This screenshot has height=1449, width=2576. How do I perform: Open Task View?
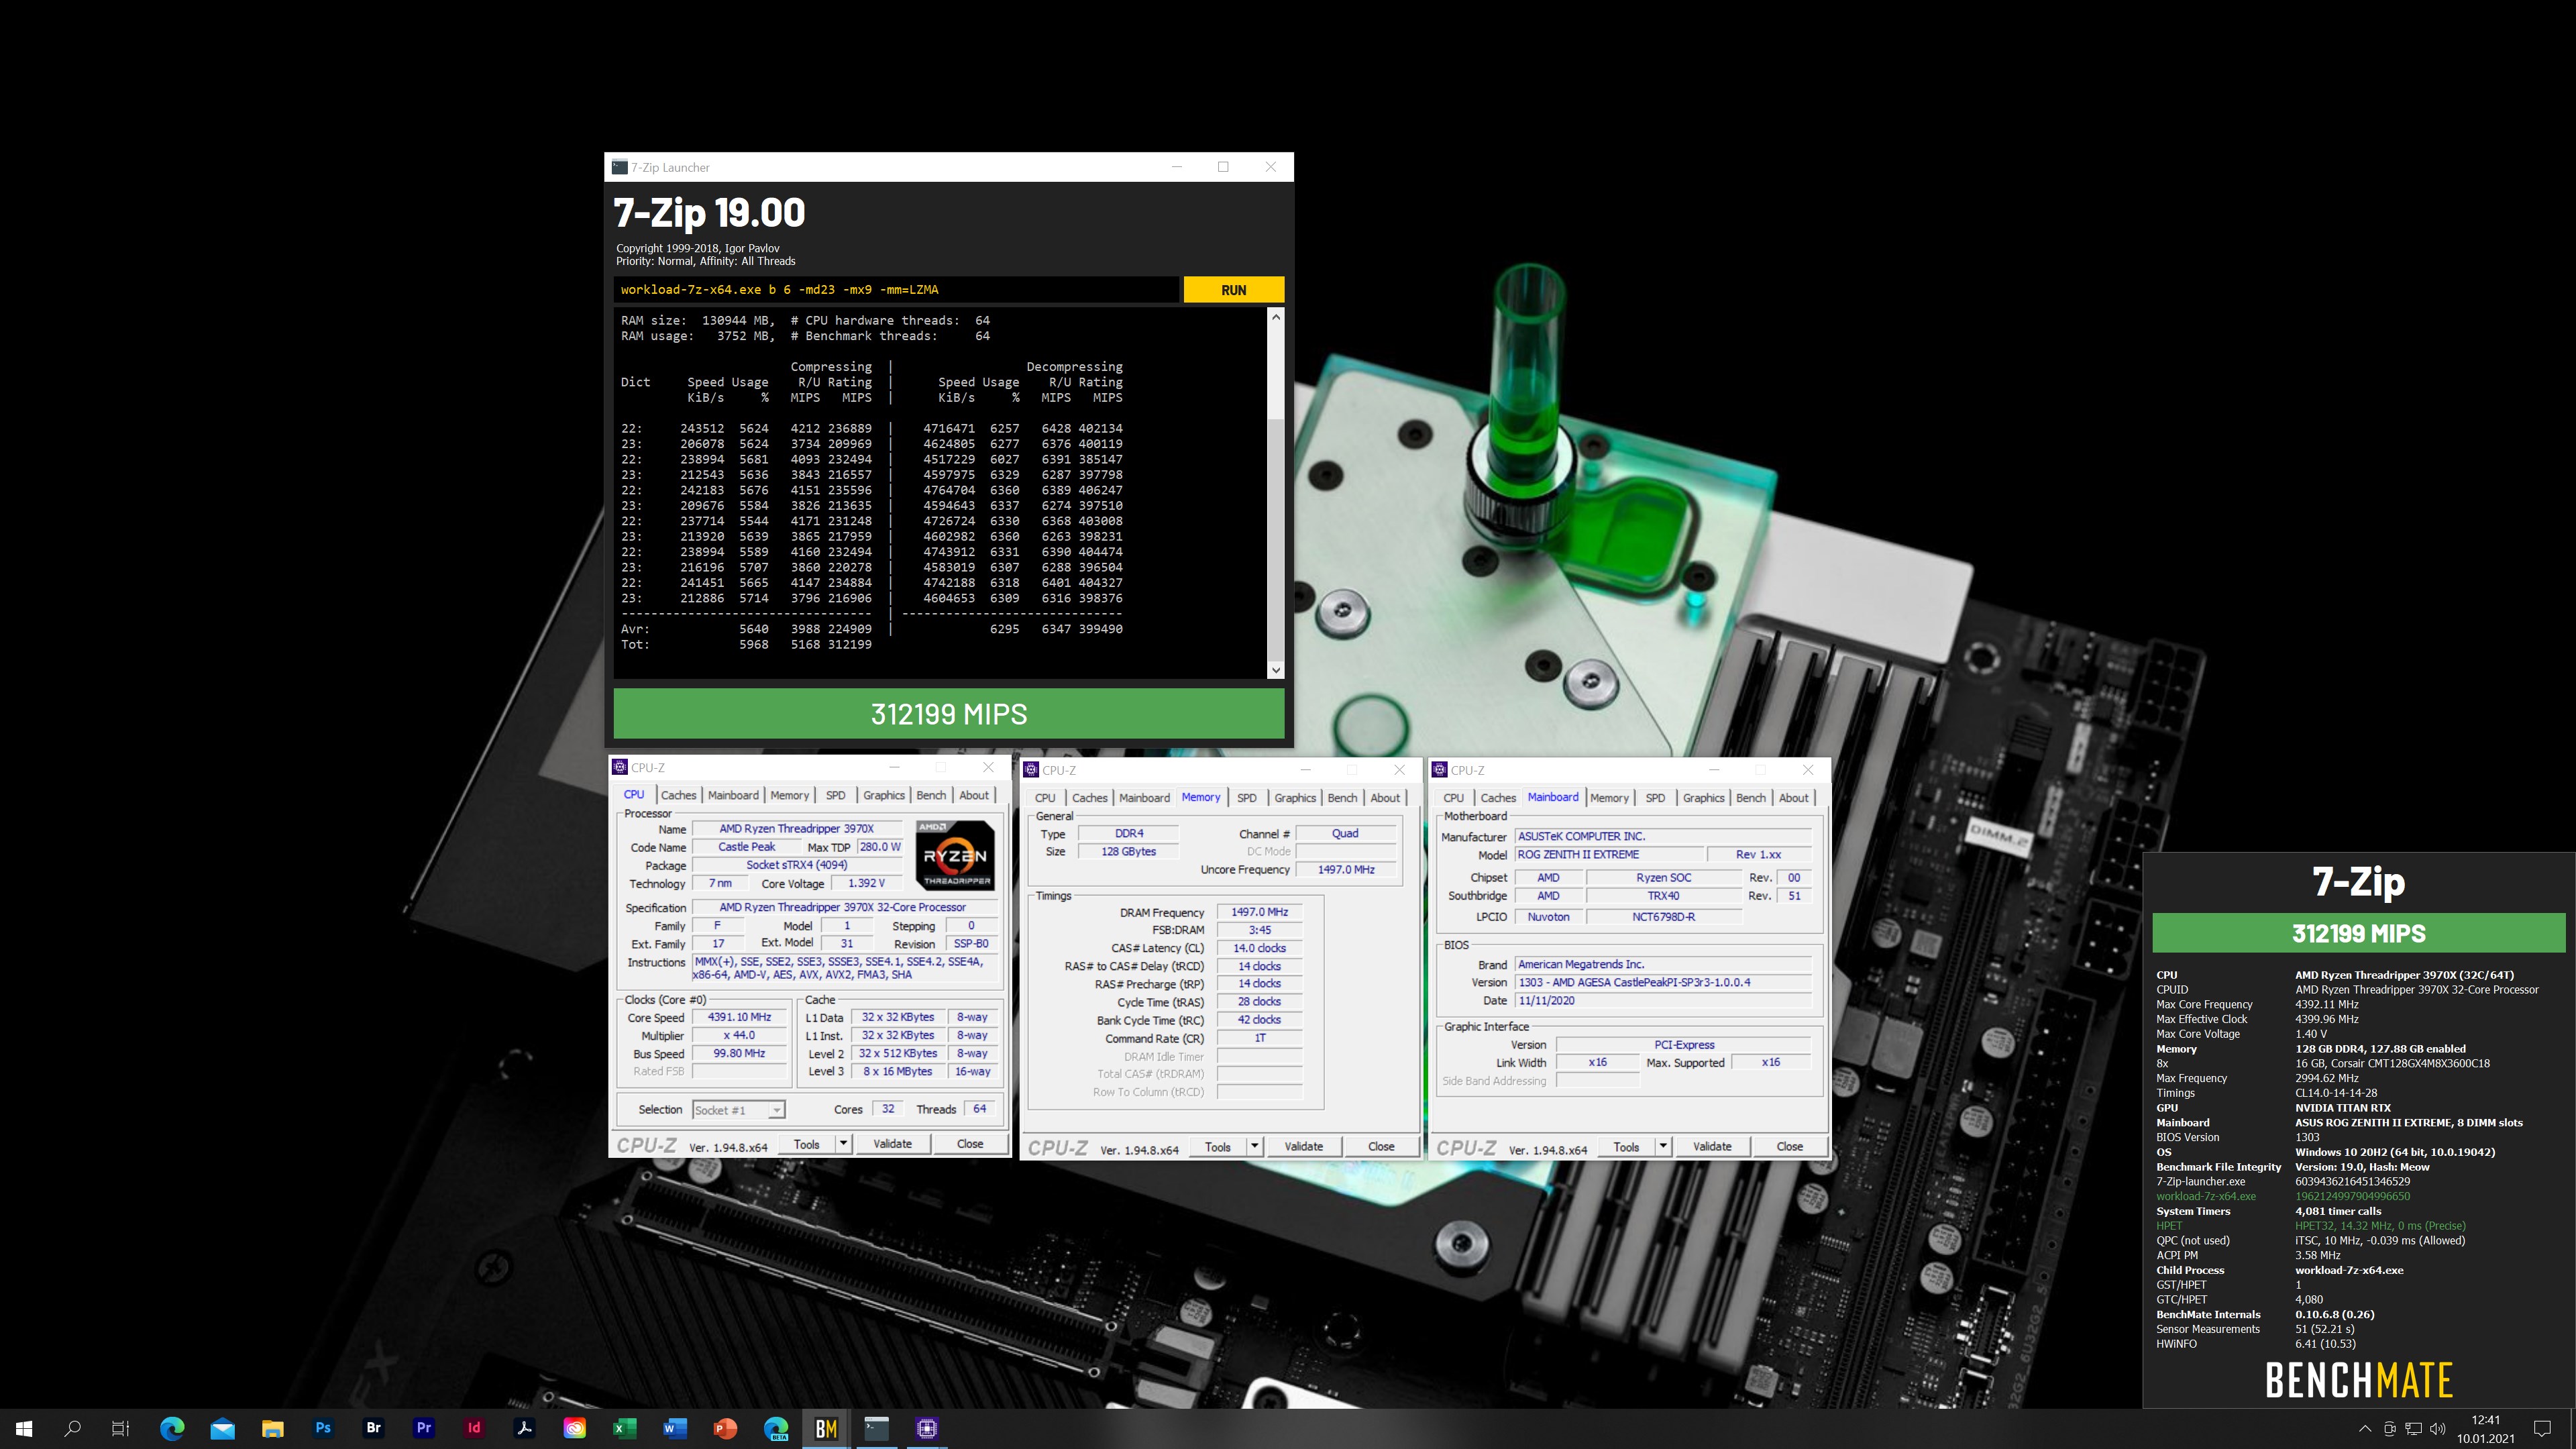120,1428
